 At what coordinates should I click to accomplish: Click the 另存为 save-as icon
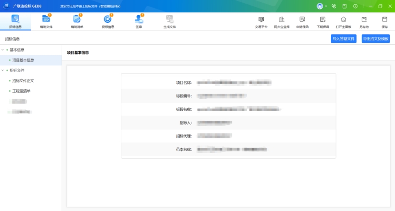(364, 22)
